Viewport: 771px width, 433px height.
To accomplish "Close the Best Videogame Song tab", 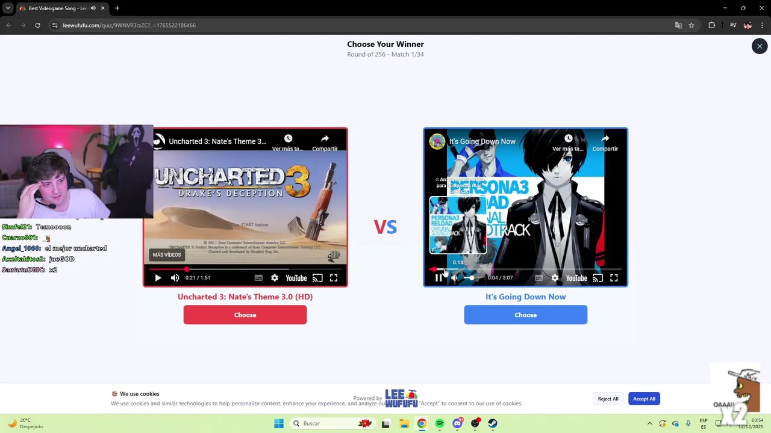I will [x=103, y=8].
